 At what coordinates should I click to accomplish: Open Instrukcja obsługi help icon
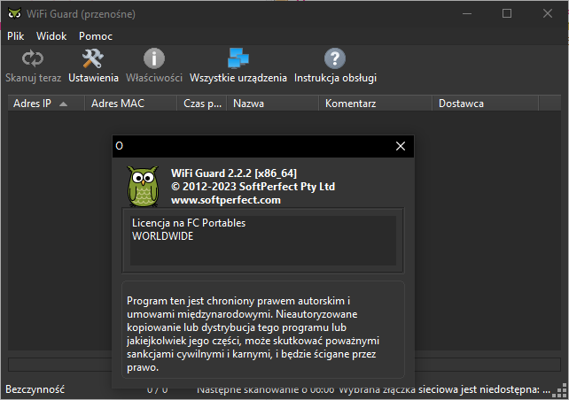[x=335, y=58]
